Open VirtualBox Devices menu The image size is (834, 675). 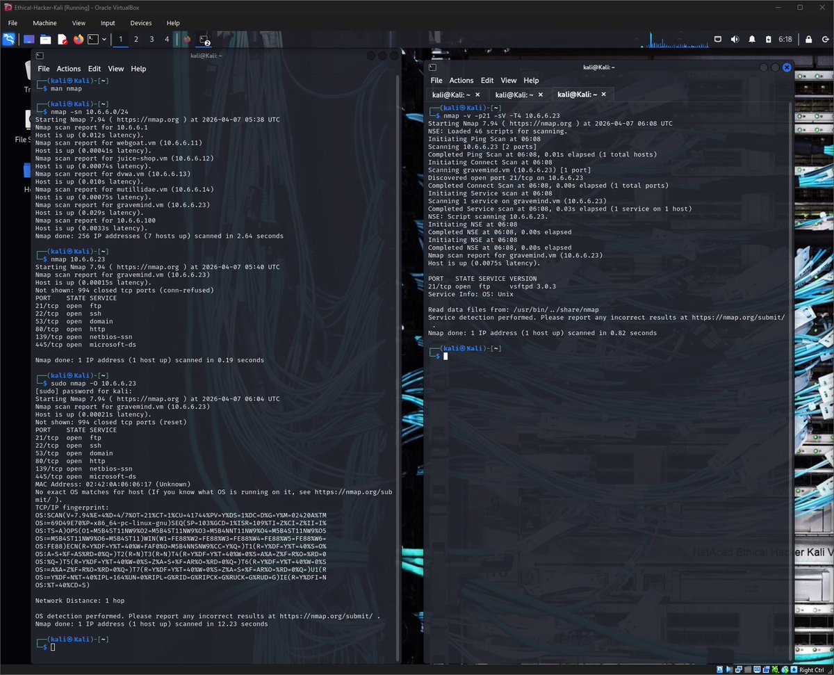click(141, 23)
